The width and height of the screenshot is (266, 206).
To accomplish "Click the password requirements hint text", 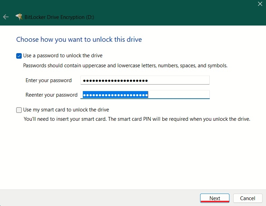I will [x=125, y=66].
